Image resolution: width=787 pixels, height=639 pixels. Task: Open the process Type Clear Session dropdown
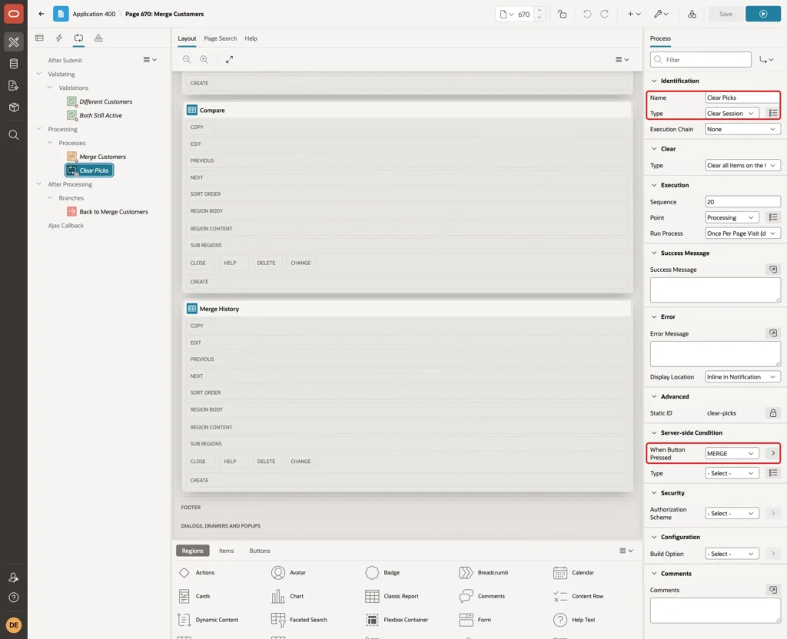(x=732, y=114)
